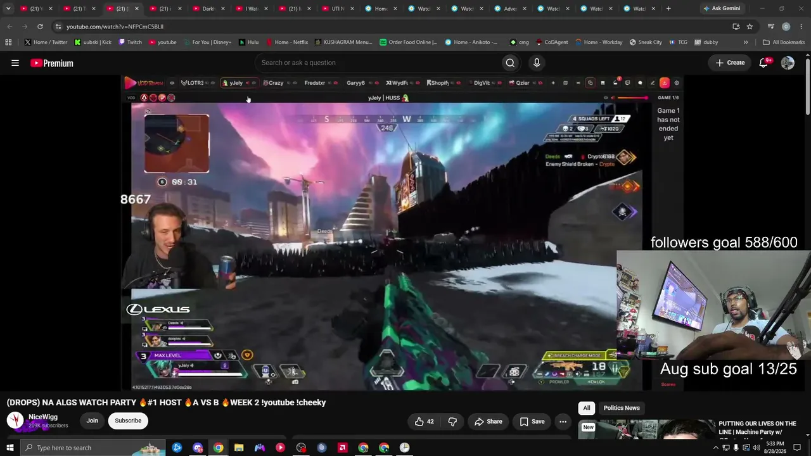This screenshot has height=456, width=811.
Task: Dislike the NiceWigg video
Action: pyautogui.click(x=452, y=421)
